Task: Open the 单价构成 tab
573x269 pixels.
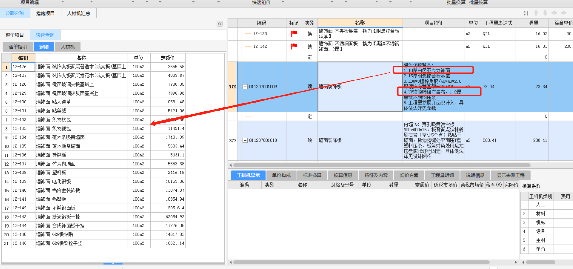Action: click(281, 175)
